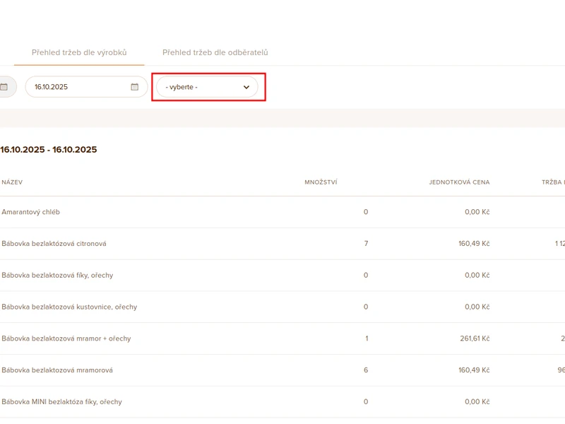Select 'Bábovka bezlaktozová citronová' product name
Image resolution: width=565 pixels, height=424 pixels.
coord(54,244)
